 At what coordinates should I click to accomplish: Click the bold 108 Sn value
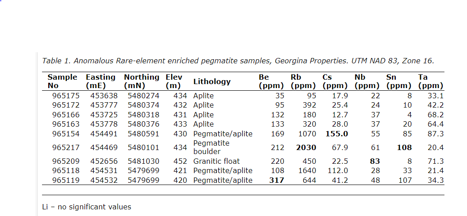pos(404,147)
